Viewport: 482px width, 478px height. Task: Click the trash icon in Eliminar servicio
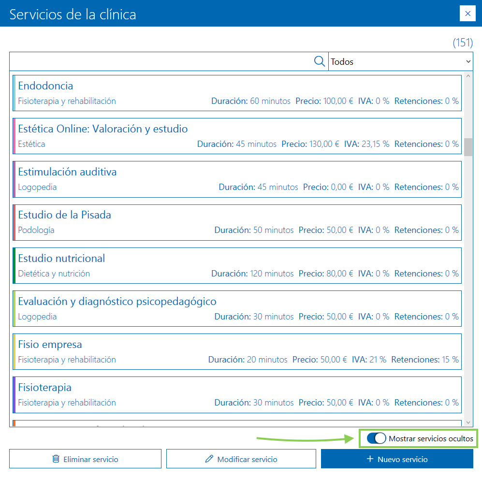[x=56, y=459]
